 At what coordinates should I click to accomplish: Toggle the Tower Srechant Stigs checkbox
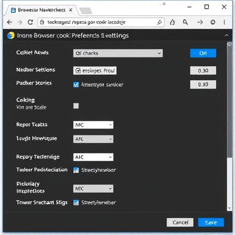76,202
